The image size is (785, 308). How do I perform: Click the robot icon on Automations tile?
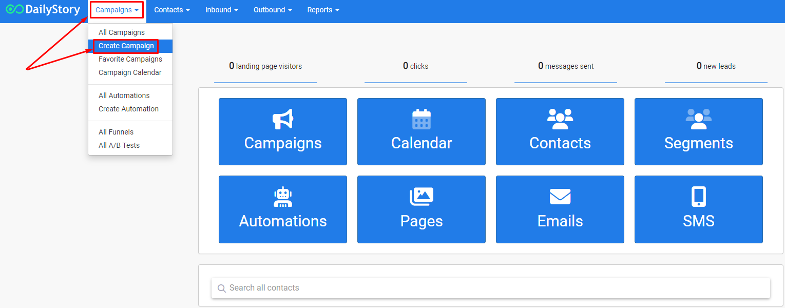point(283,197)
